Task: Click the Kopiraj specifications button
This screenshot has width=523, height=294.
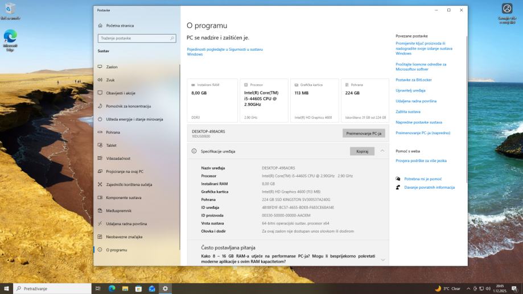Action: [363, 151]
